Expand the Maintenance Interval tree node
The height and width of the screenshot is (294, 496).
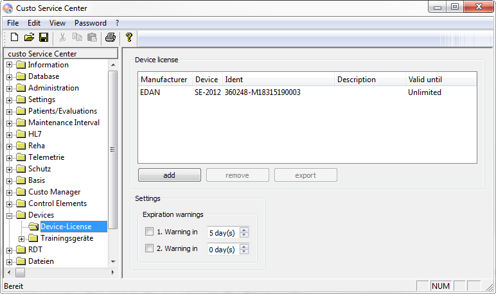pos(9,123)
